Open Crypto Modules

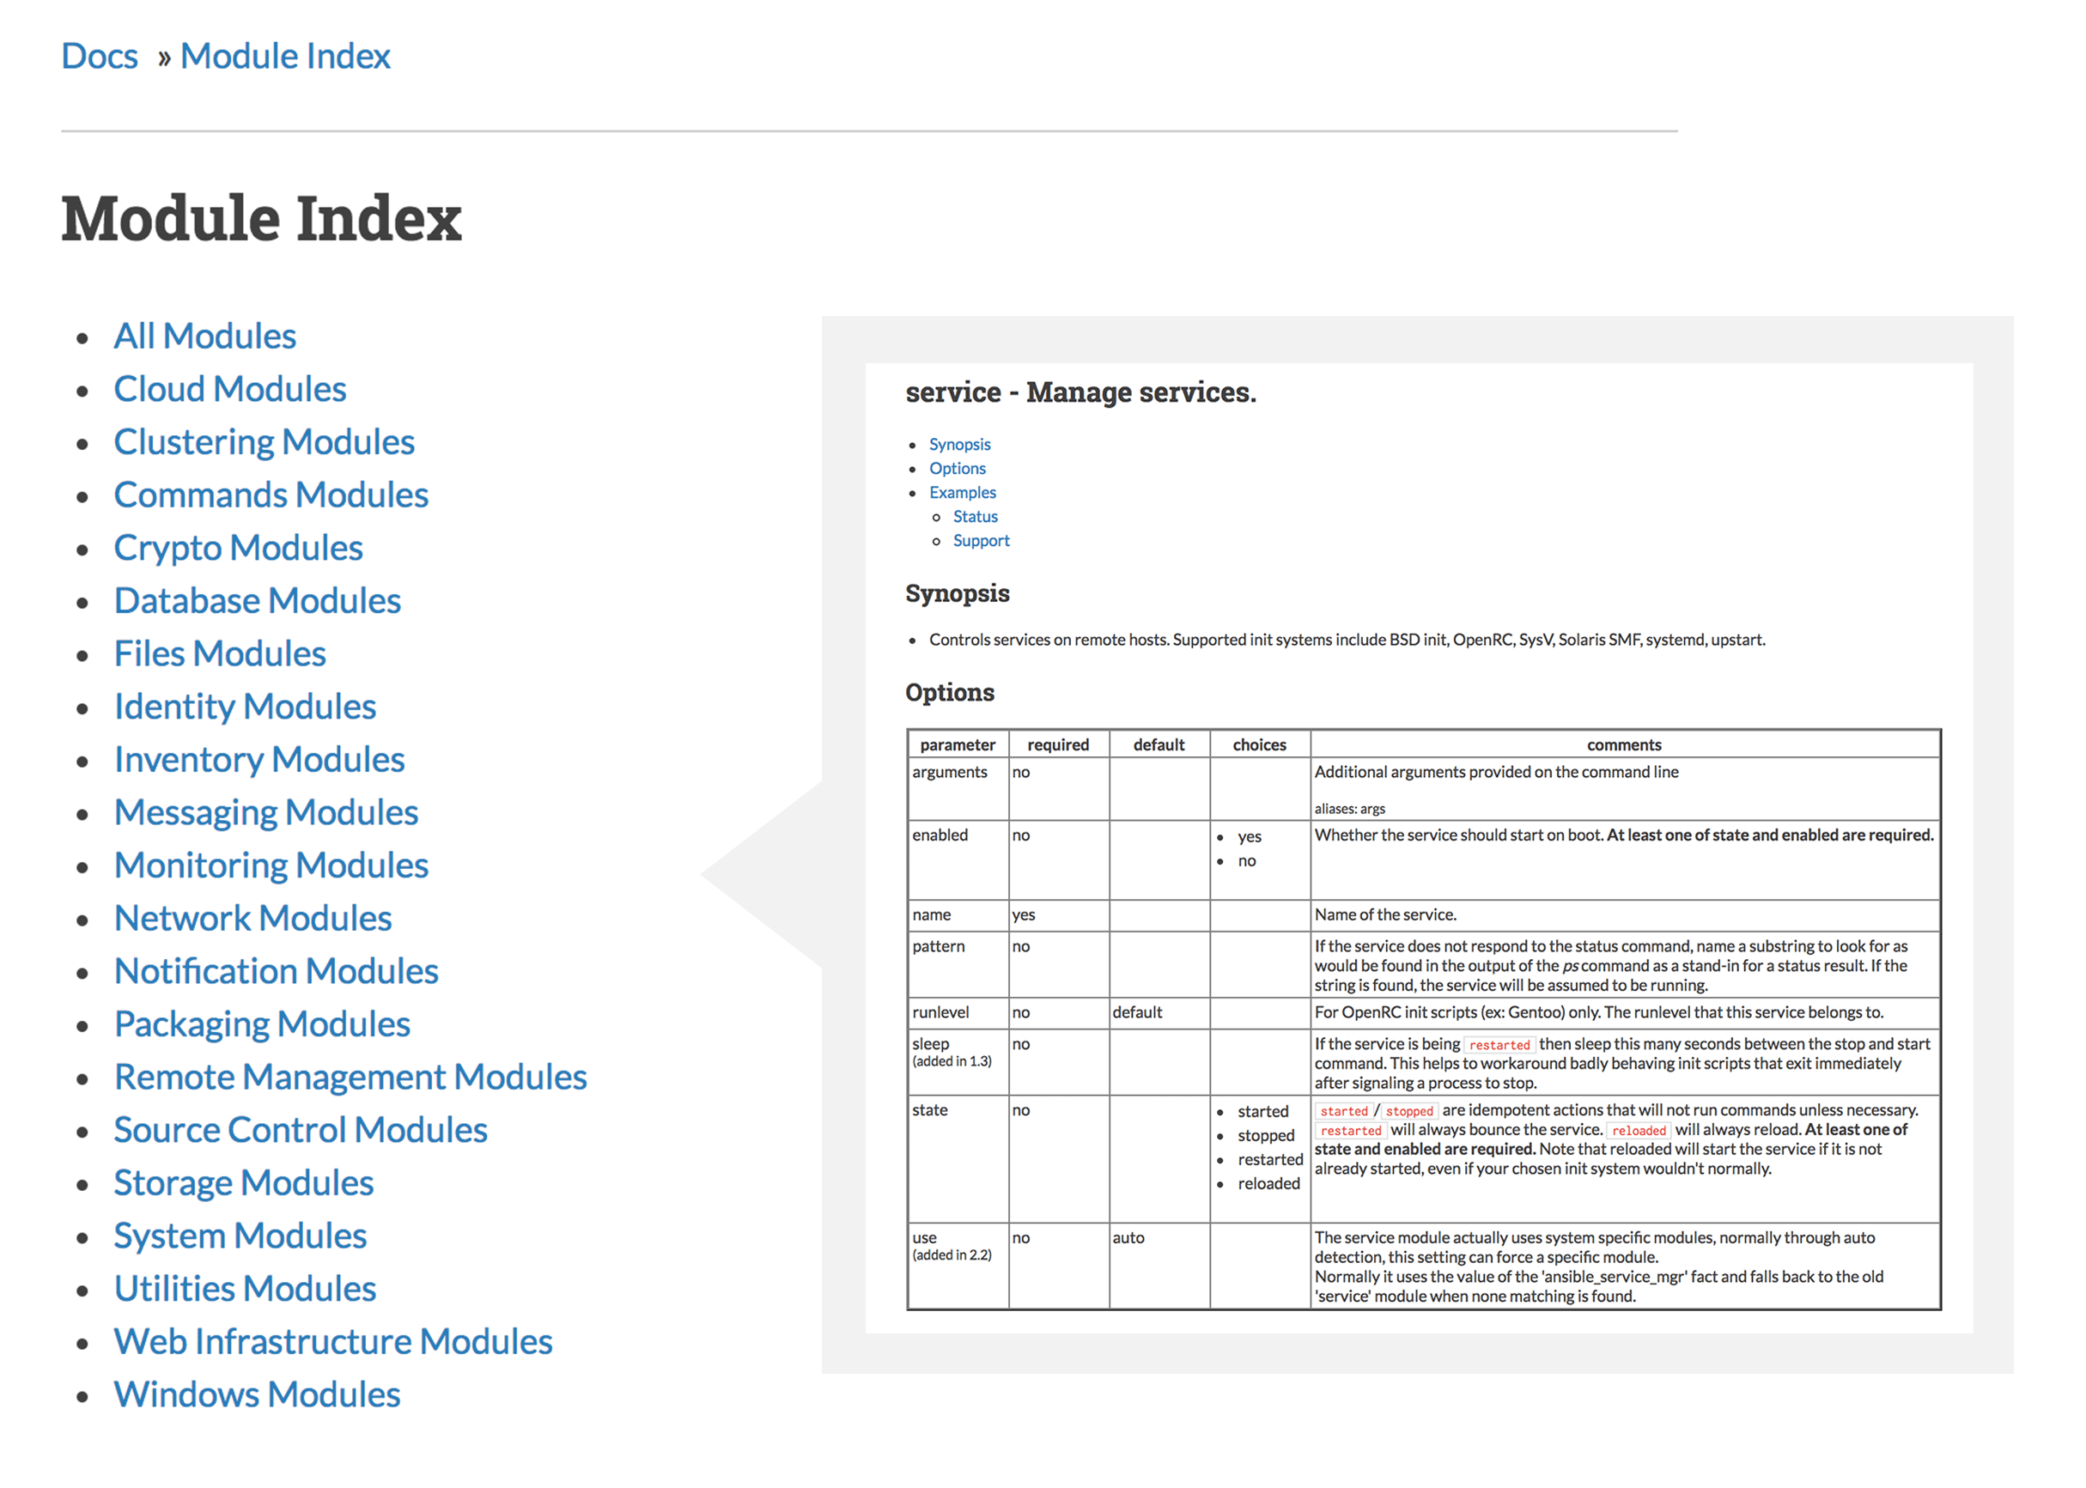[x=237, y=547]
